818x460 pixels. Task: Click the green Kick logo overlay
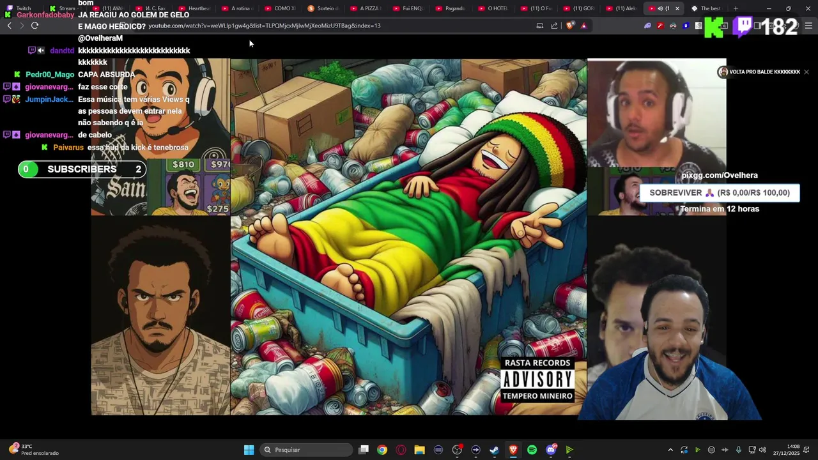714,27
